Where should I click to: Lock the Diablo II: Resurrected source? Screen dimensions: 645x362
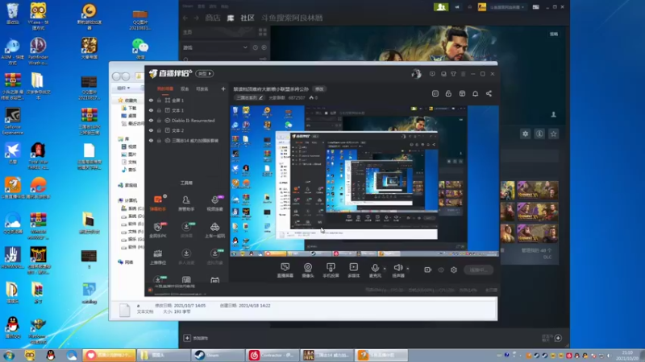(159, 121)
